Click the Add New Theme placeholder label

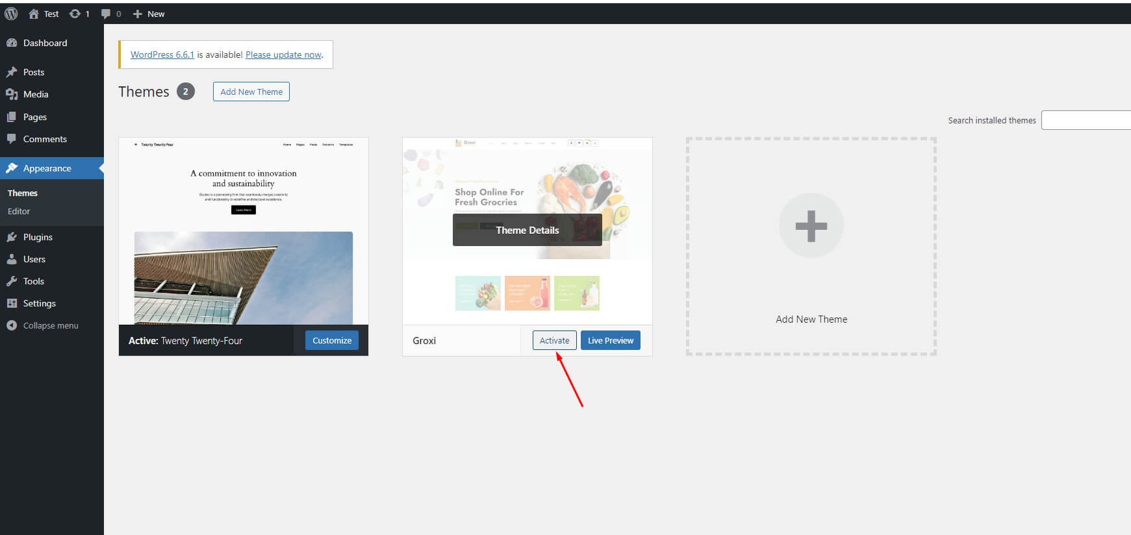click(811, 319)
